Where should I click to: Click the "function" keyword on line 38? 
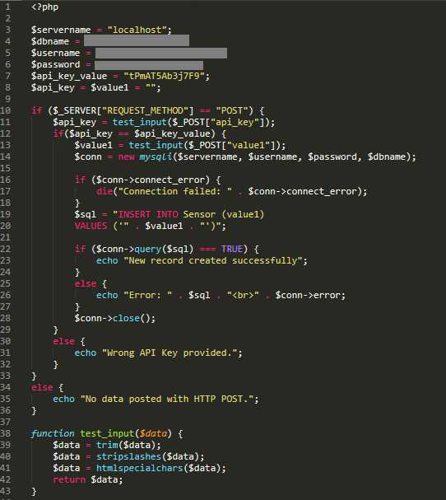point(53,433)
